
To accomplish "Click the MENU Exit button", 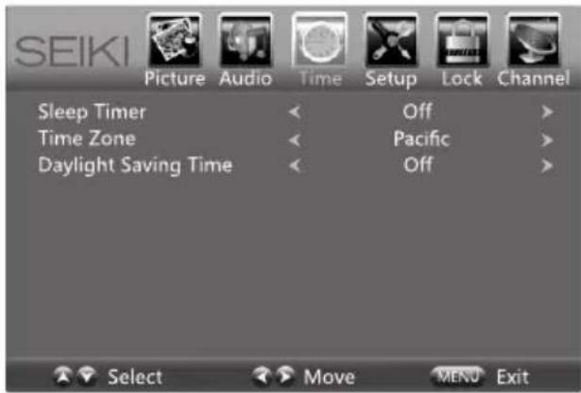I will [458, 376].
